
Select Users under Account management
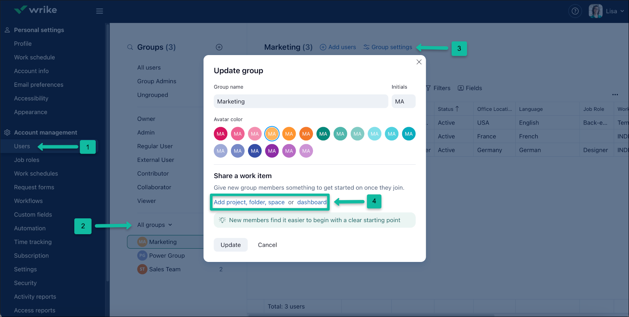point(22,146)
